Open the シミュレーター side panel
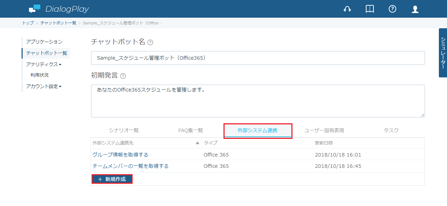Viewport: 447px width, 206px height. click(443, 53)
